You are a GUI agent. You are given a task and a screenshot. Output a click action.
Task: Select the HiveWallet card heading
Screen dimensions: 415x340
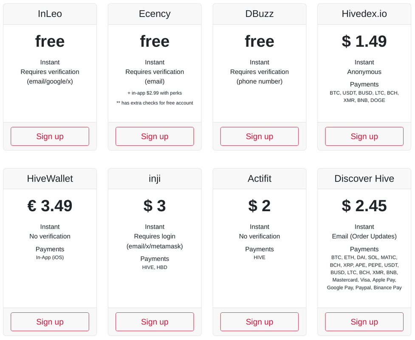point(50,178)
